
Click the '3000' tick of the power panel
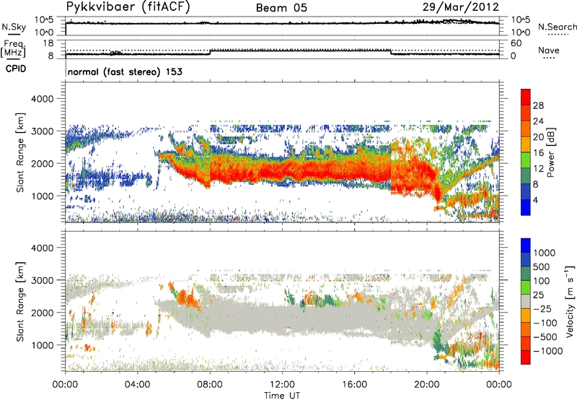[42, 131]
